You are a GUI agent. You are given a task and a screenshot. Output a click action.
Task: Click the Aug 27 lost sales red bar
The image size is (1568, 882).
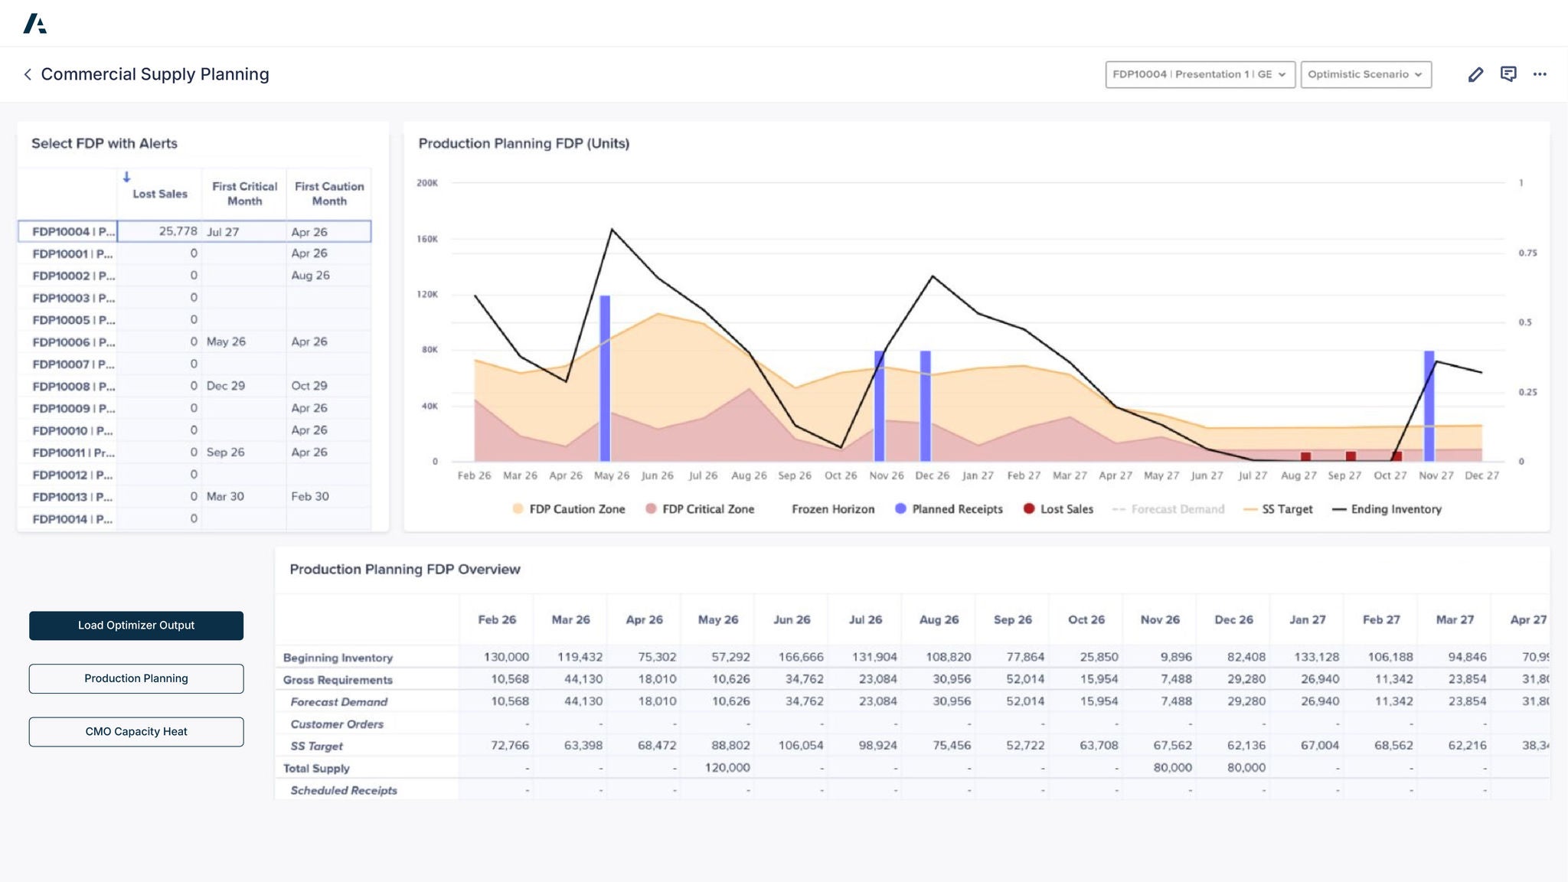click(x=1305, y=456)
